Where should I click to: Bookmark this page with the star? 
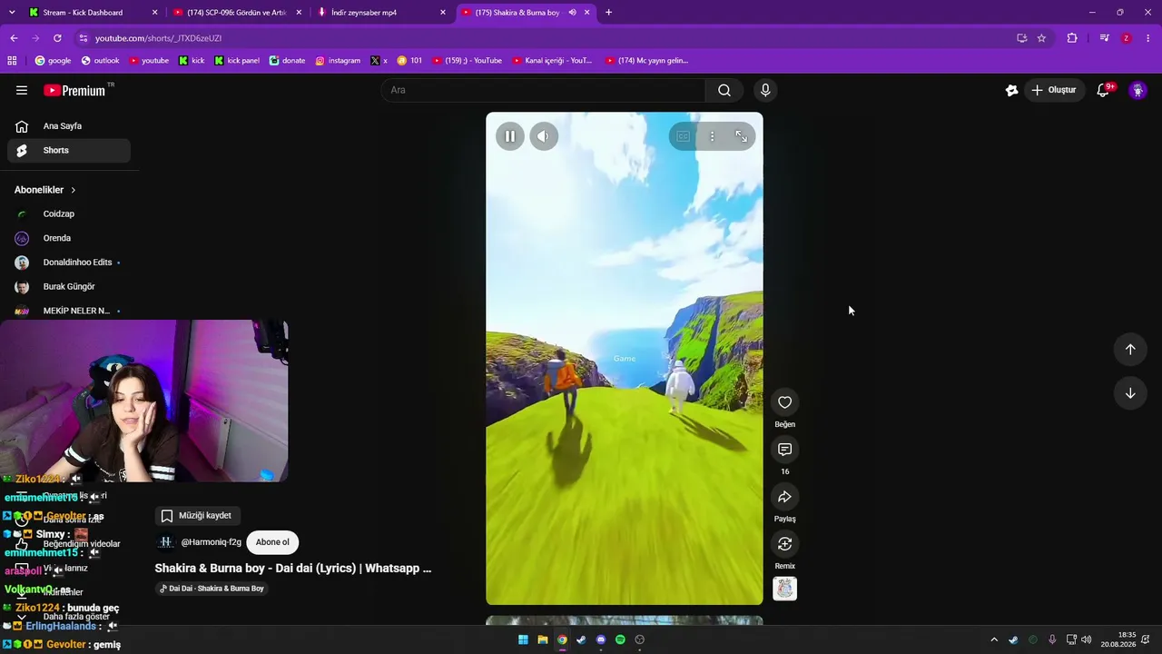pos(1041,38)
